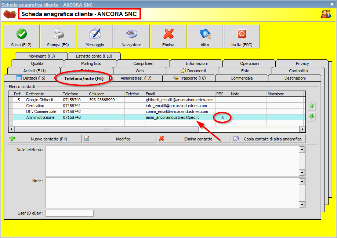
Task: Switch to the Estratto conto (F10) tab
Action: (x=94, y=56)
